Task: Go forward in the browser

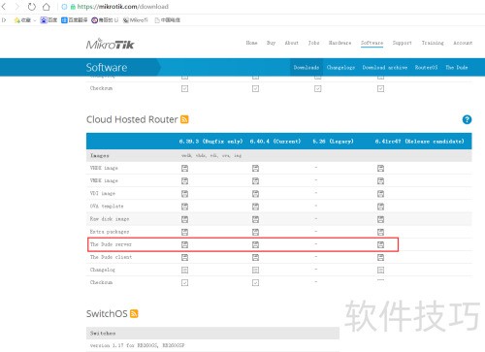Action: pyautogui.click(x=17, y=6)
